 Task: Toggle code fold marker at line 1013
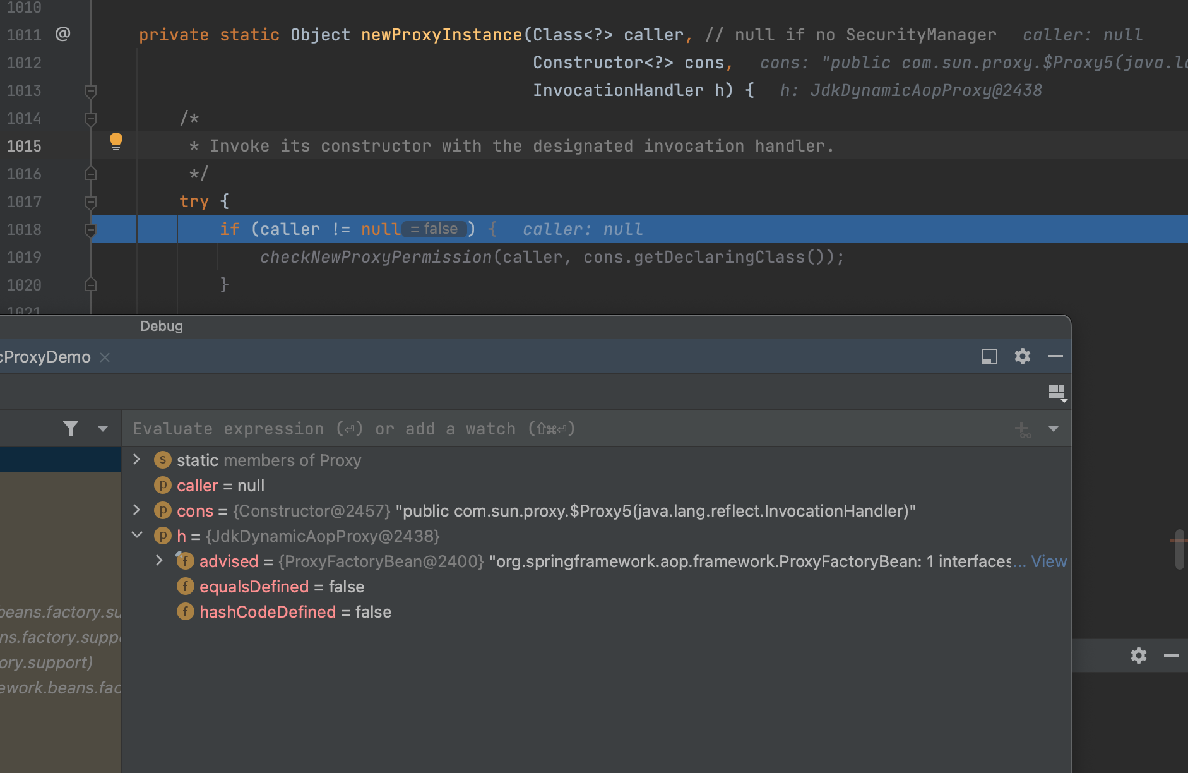coord(91,91)
